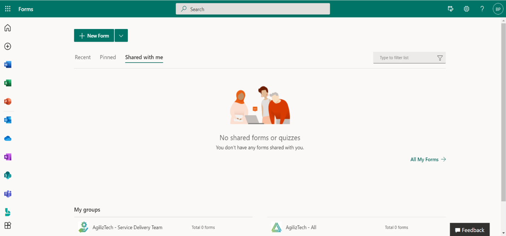
Task: Open Word from the left sidebar
Action: click(x=8, y=65)
